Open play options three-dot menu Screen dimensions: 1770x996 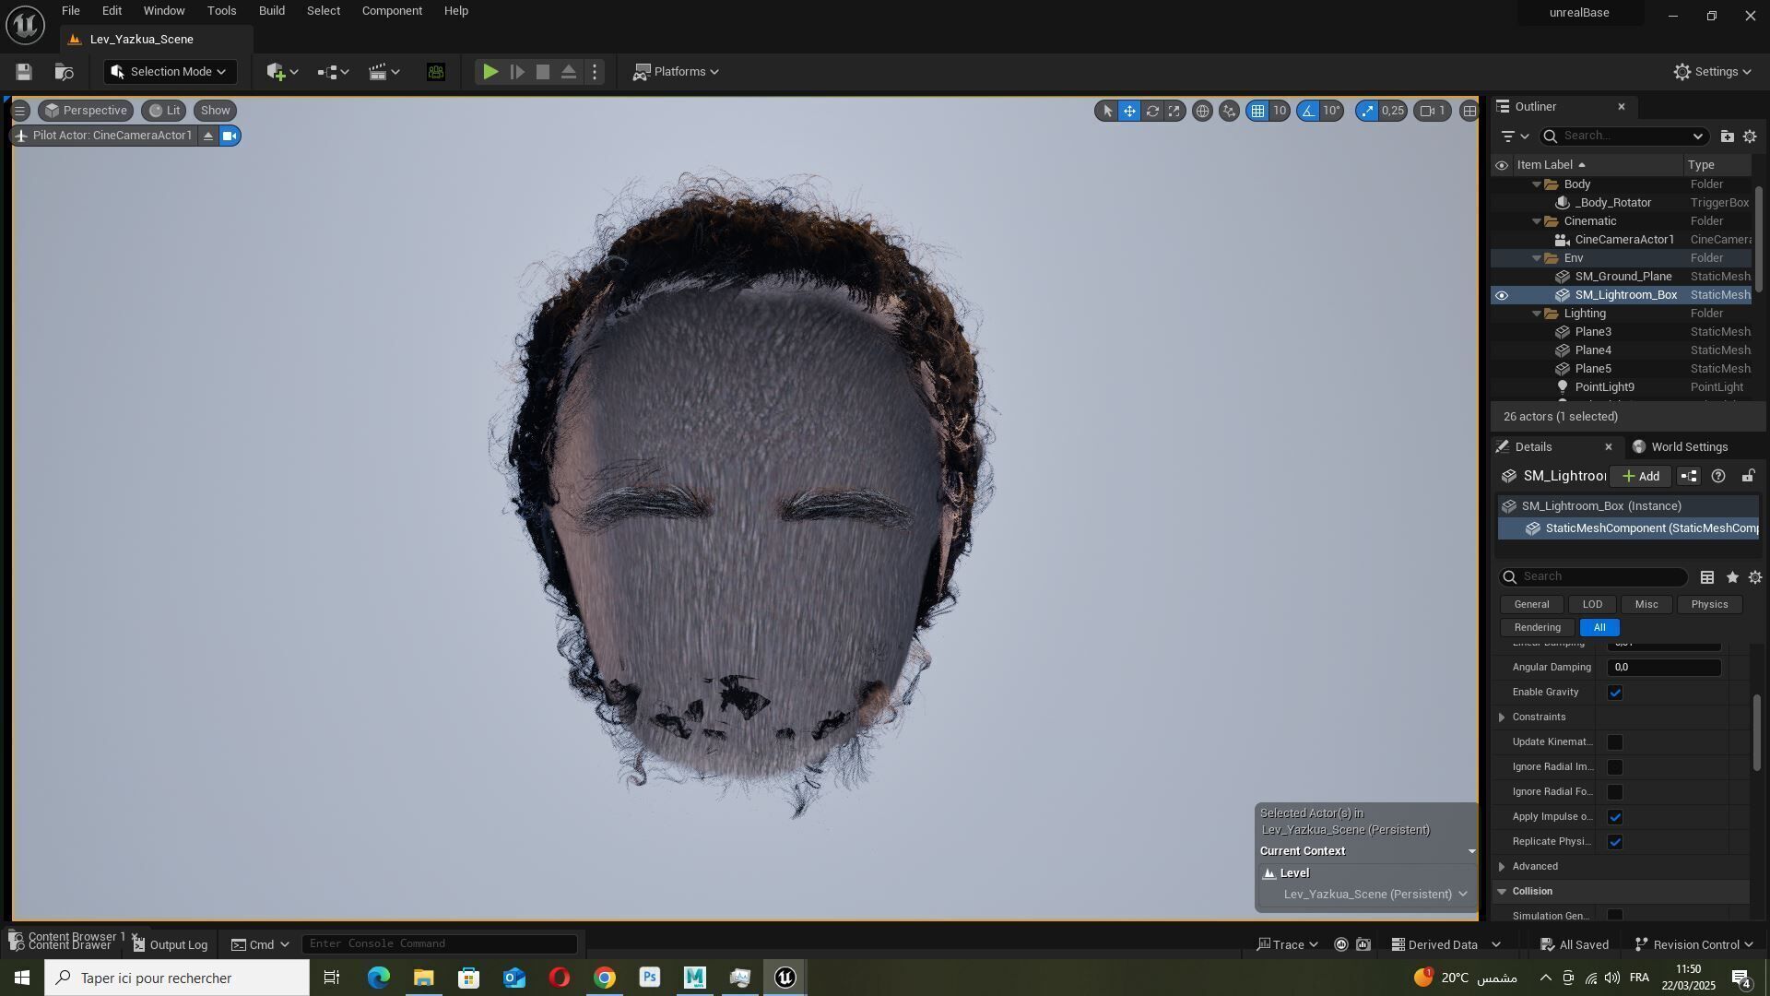pos(595,72)
